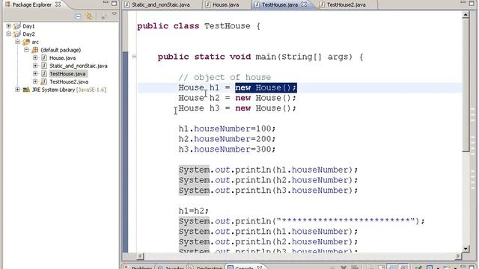The image size is (479, 269).
Task: Collapse main method folding toggle
Action: pyautogui.click(x=134, y=57)
